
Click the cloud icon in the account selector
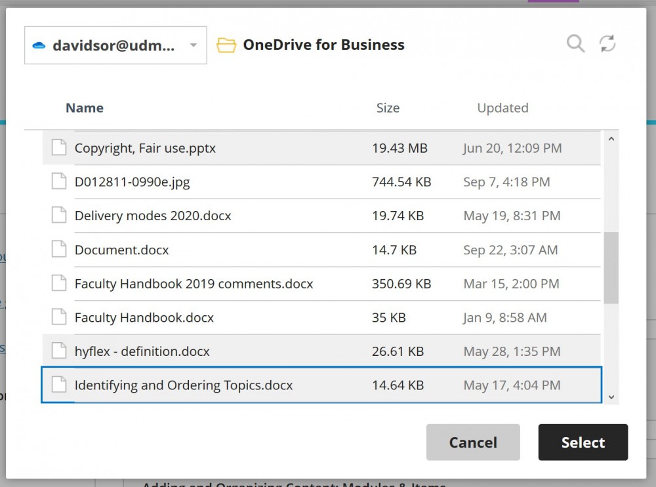[x=39, y=45]
